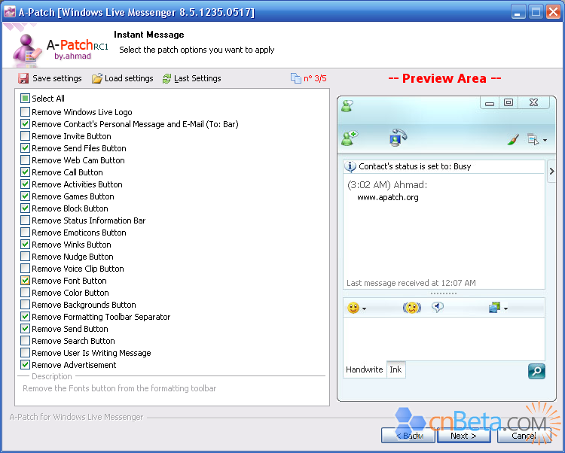Uncheck Remove Winks Button
This screenshot has width=565, height=453.
click(x=25, y=245)
